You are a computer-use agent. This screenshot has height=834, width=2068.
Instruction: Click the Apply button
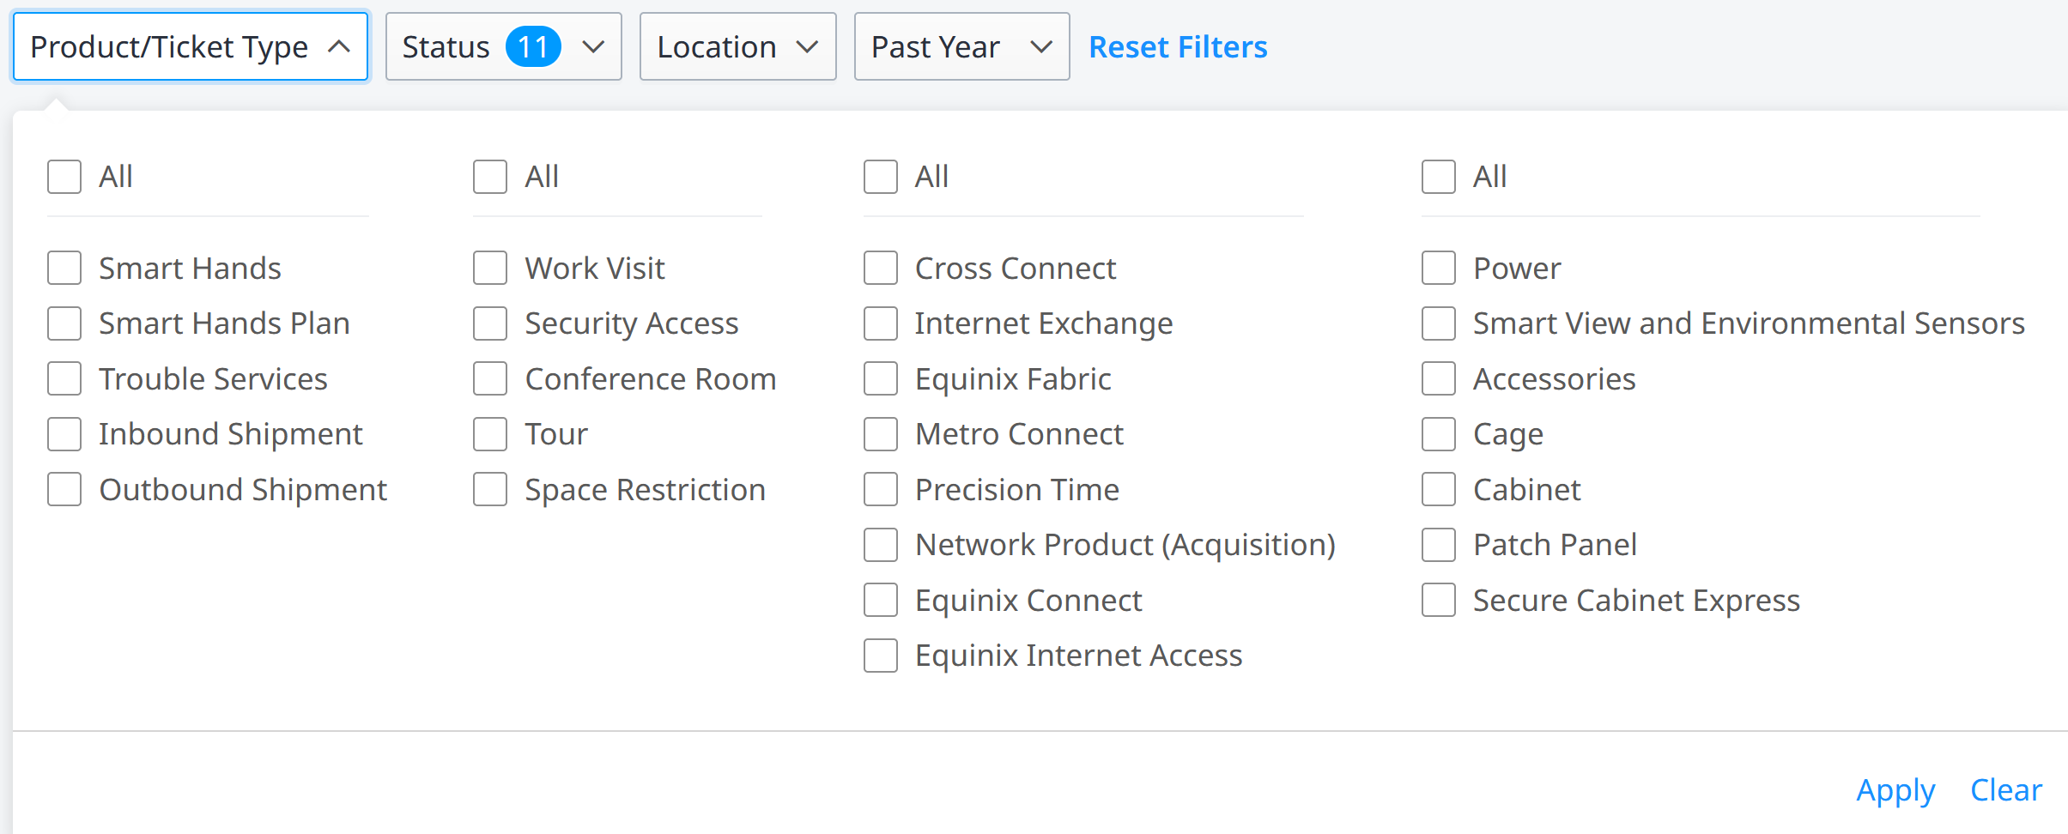(x=1895, y=789)
